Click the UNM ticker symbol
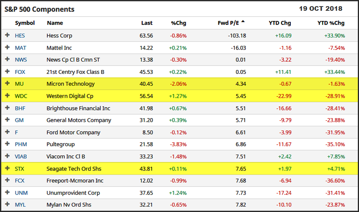The height and width of the screenshot is (212, 359). click(21, 193)
